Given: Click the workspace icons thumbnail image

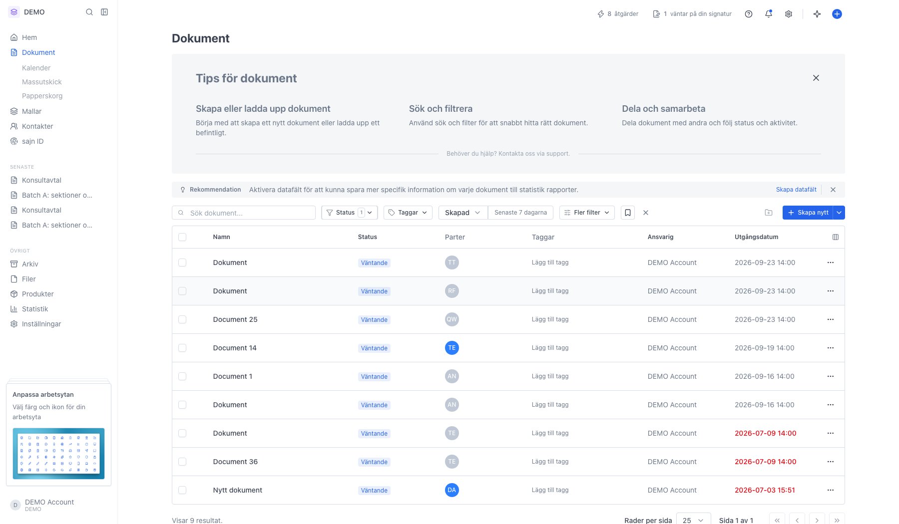Looking at the screenshot, I should [x=58, y=454].
